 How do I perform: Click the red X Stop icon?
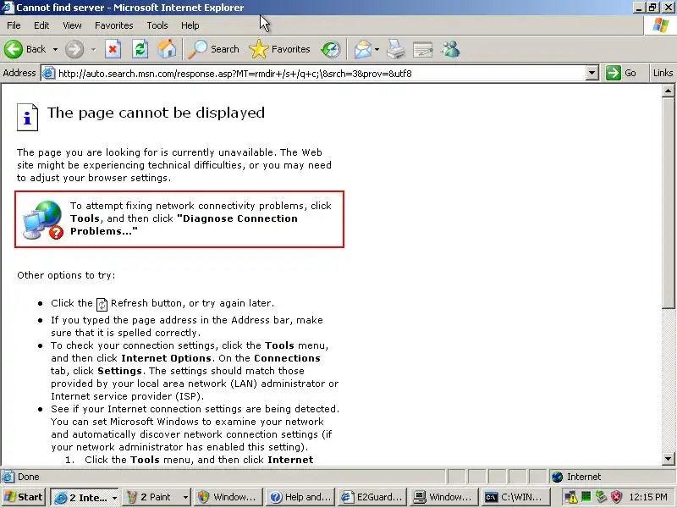[113, 49]
